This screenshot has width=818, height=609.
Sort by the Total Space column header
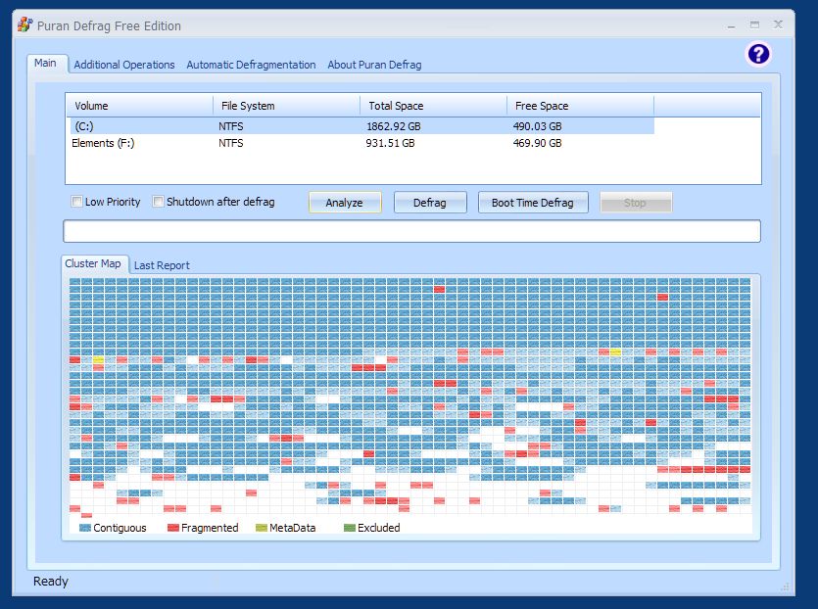coord(433,106)
